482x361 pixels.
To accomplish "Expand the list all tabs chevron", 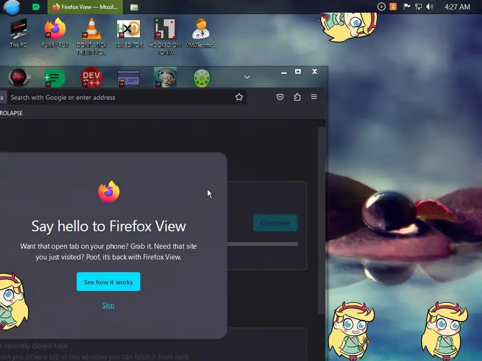I will [x=247, y=77].
